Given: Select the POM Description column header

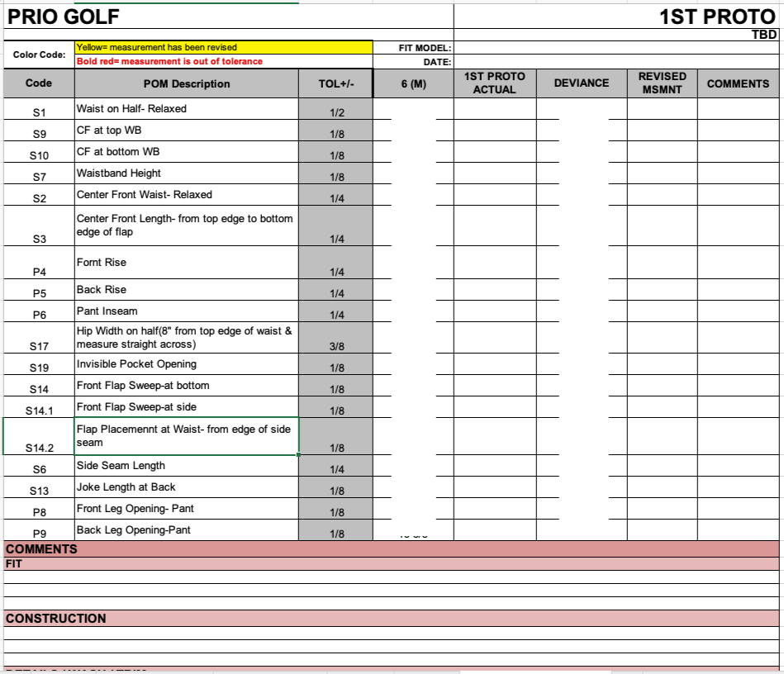Looking at the screenshot, I should [186, 83].
